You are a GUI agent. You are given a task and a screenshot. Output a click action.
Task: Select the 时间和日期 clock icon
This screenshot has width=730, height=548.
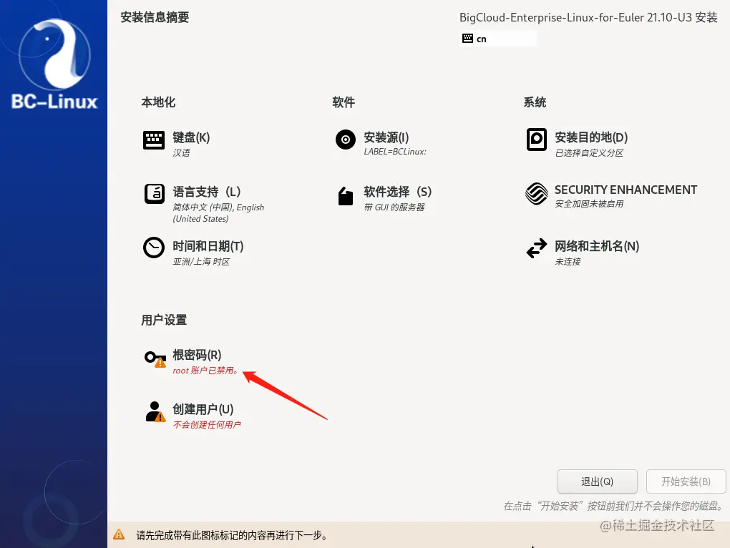click(154, 248)
